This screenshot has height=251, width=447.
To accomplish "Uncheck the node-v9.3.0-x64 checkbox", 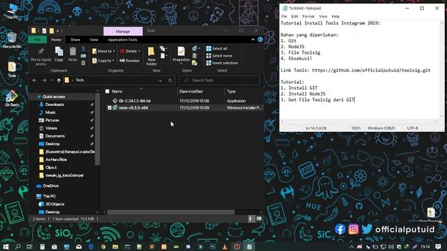I will tap(110, 108).
